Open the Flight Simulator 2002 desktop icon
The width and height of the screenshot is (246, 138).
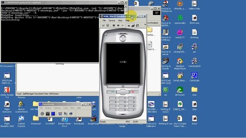7,122
